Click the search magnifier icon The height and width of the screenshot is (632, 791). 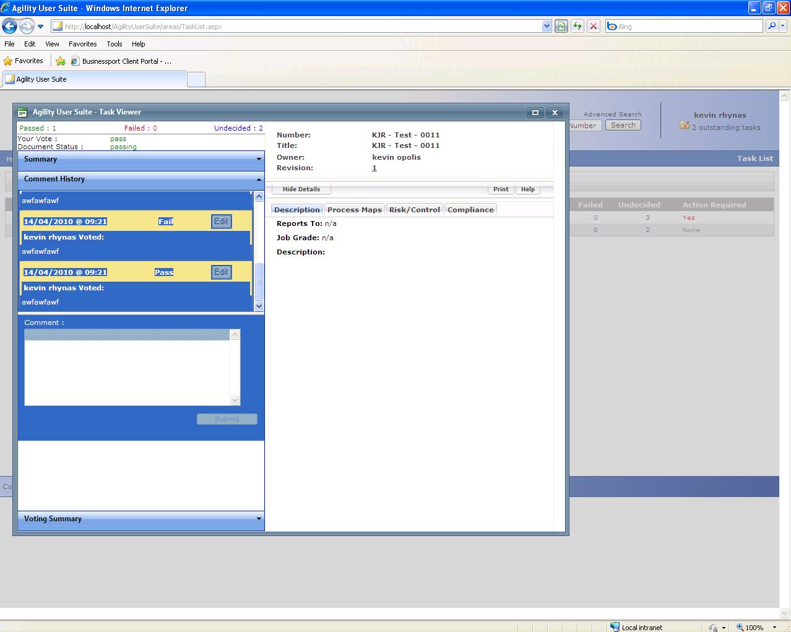pyautogui.click(x=771, y=26)
